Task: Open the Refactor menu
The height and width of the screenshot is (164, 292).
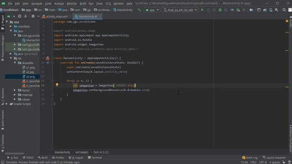Action: pos(72,4)
